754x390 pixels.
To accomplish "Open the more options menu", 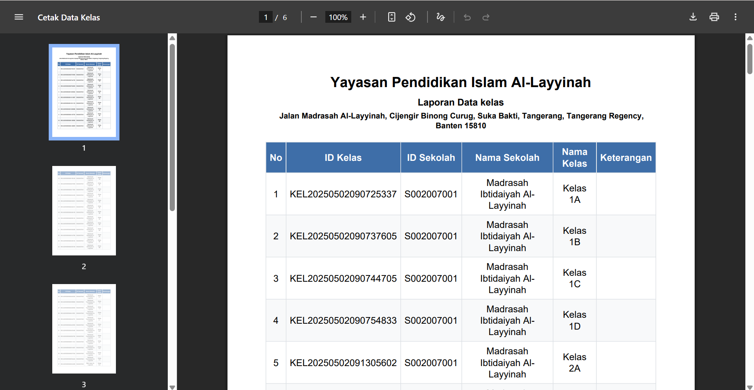I will [x=736, y=17].
